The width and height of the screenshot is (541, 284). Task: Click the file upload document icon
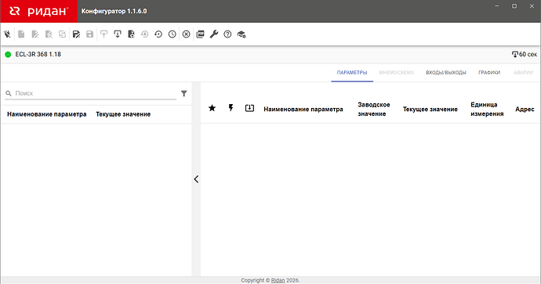pos(131,34)
